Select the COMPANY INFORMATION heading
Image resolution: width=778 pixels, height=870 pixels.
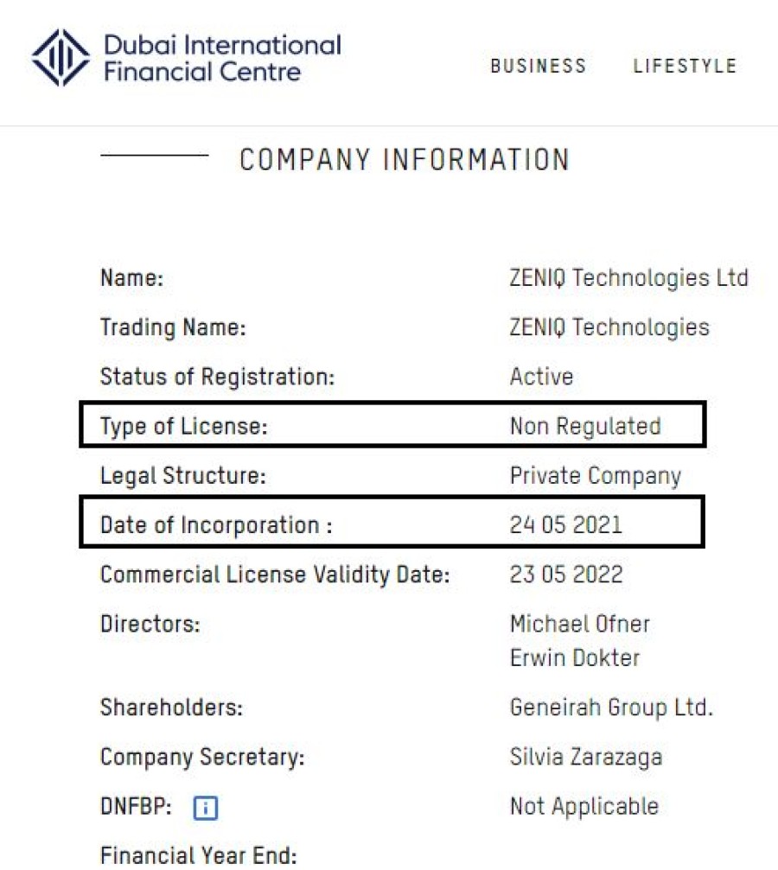tap(405, 160)
